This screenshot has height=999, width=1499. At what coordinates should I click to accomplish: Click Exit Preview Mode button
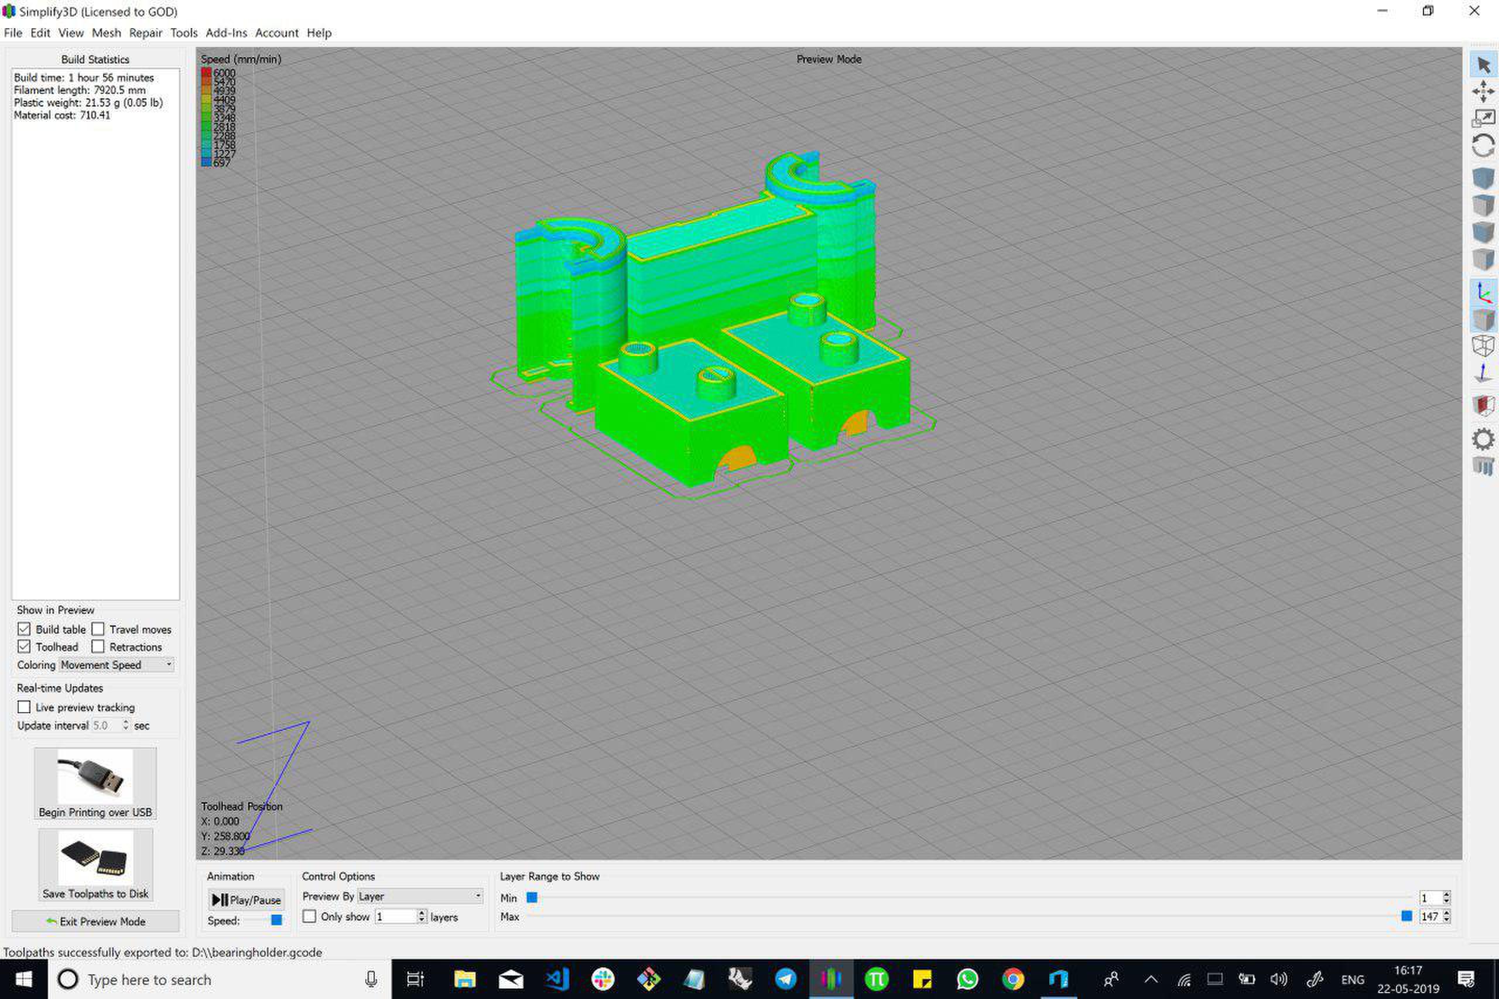[95, 921]
